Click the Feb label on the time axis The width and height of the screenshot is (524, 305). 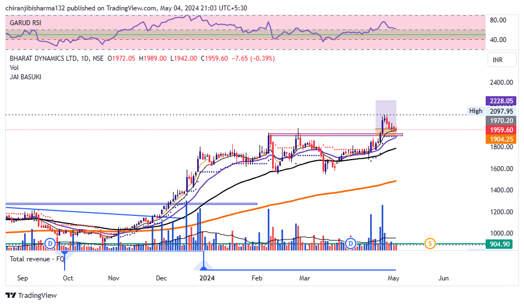tap(257, 278)
